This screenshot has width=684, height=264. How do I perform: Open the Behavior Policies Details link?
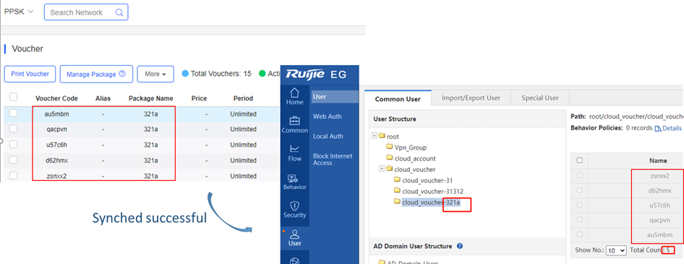668,128
